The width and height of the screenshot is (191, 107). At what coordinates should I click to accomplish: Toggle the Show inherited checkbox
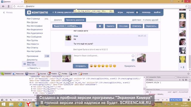[x=176, y=77]
